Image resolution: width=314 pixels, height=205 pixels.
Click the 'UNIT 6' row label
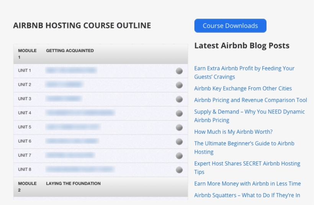[25, 141]
